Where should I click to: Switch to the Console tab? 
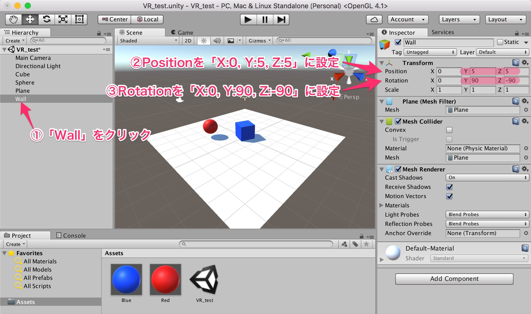tap(71, 235)
